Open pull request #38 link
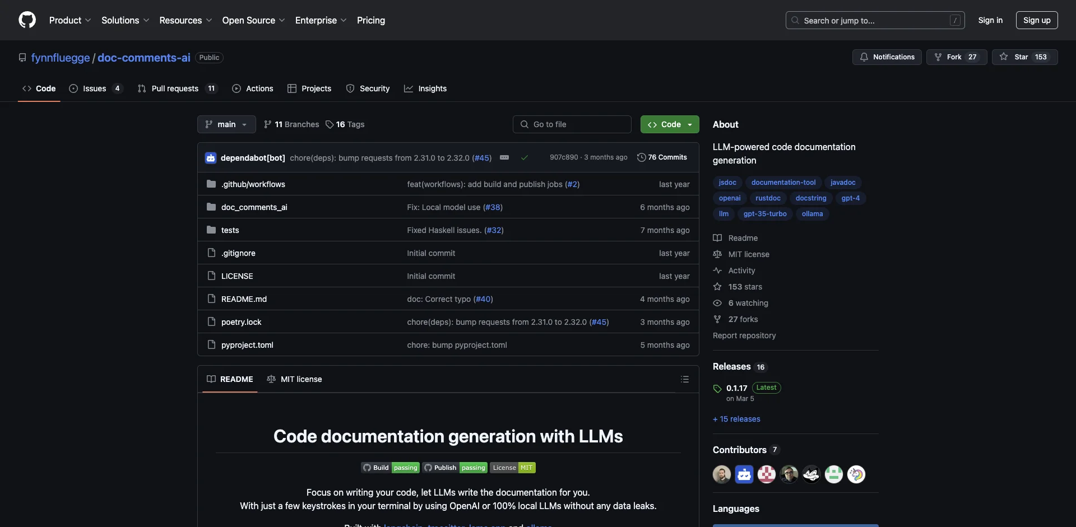The height and width of the screenshot is (527, 1076). (x=493, y=207)
